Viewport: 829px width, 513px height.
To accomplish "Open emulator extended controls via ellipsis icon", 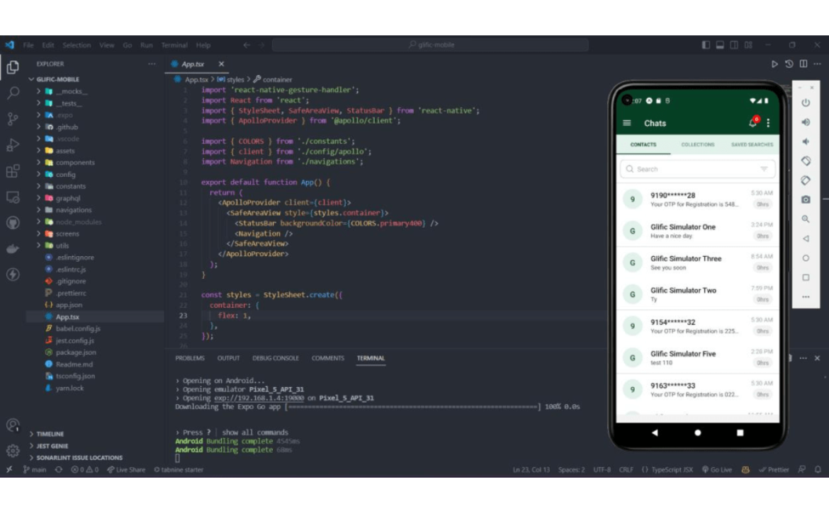I will (806, 297).
